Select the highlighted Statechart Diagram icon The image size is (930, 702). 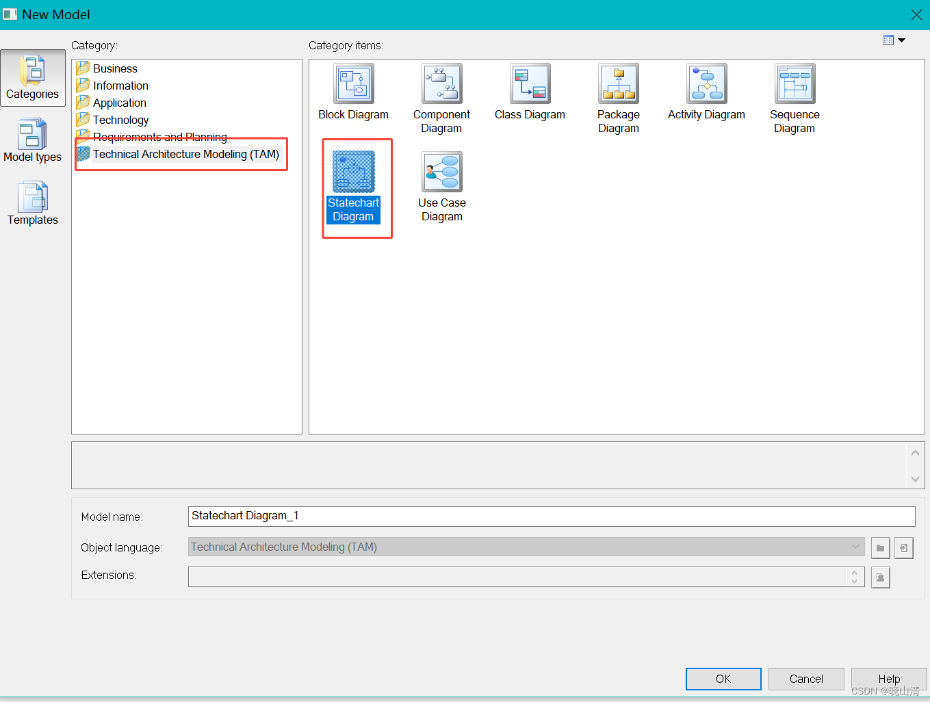click(353, 172)
